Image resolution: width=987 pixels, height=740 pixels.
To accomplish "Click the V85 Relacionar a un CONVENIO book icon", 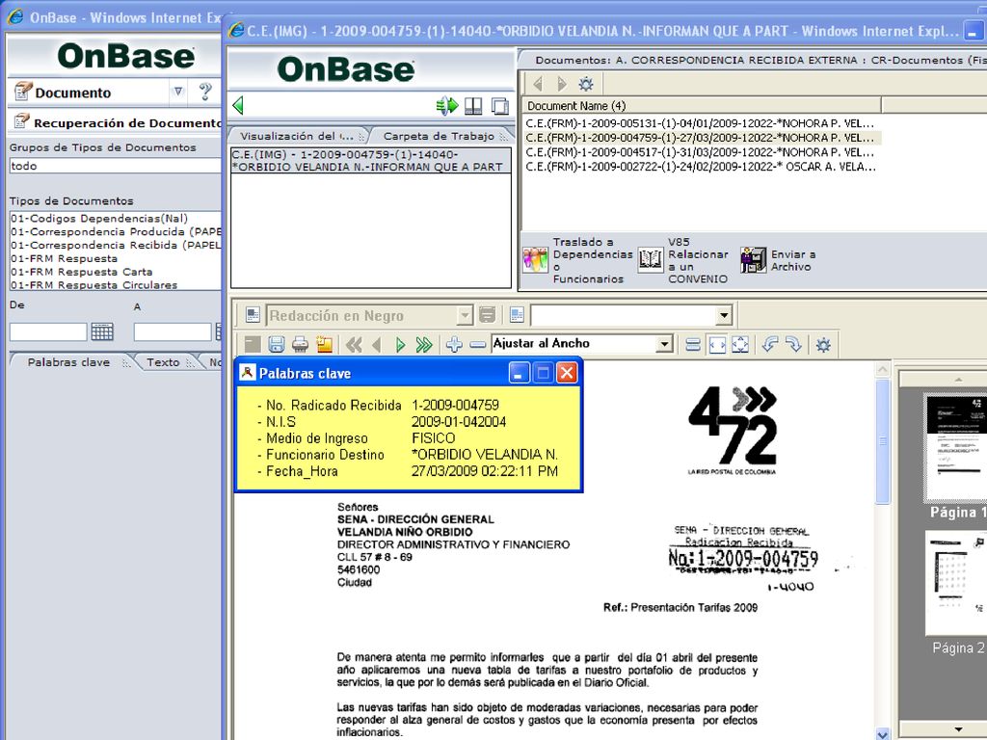I will (651, 259).
